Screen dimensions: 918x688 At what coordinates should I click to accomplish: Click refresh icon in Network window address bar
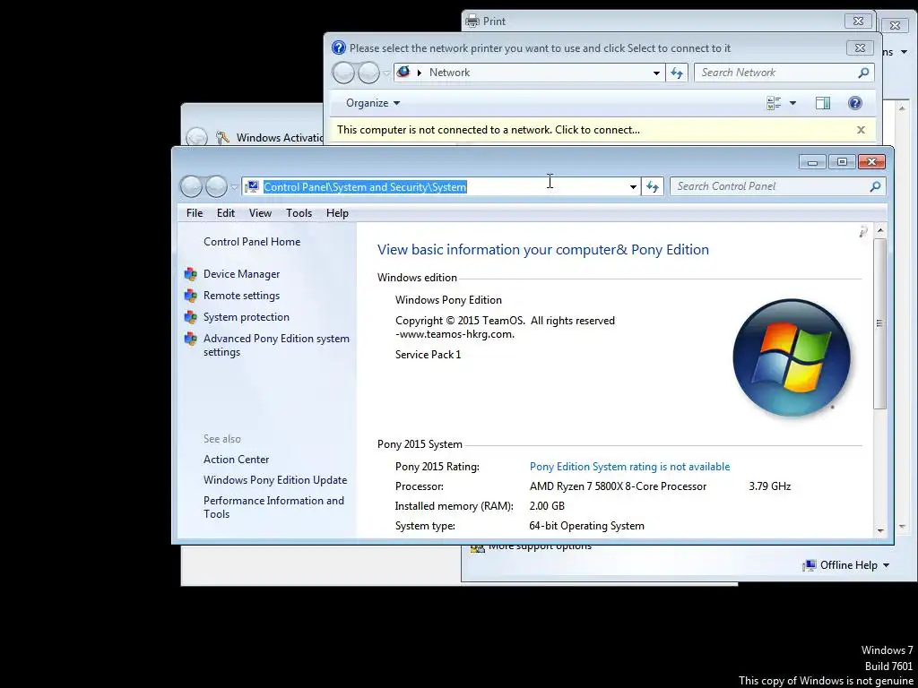677,73
